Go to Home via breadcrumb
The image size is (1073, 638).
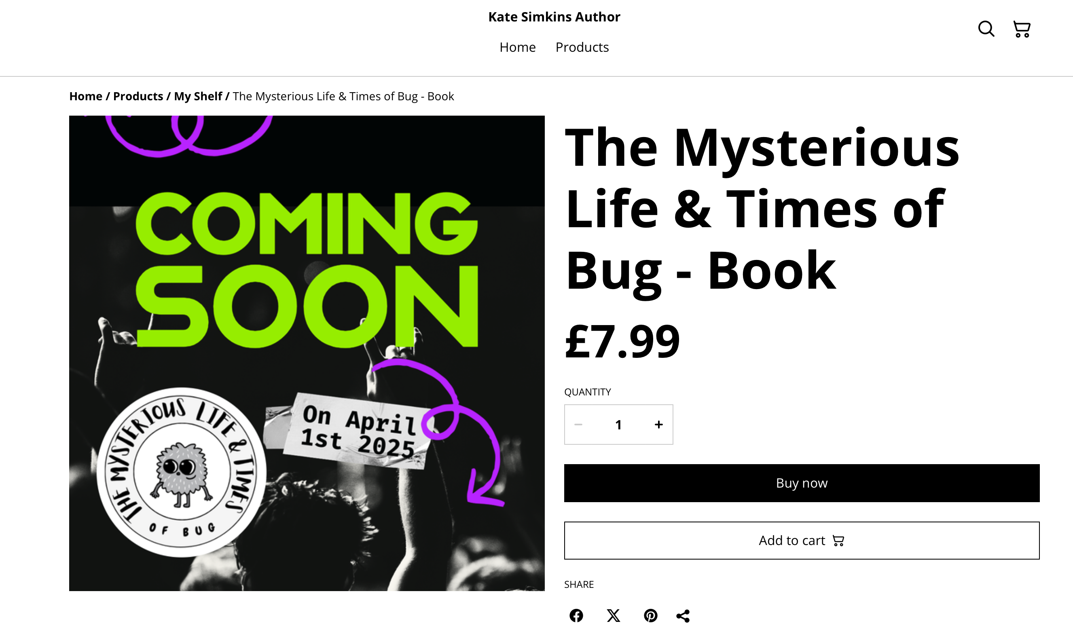(86, 96)
